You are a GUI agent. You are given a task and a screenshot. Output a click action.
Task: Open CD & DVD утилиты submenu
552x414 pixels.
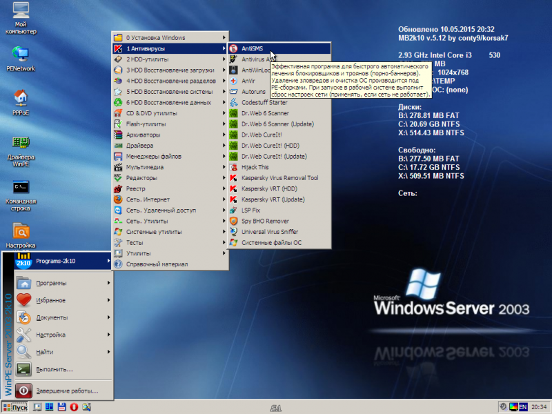[x=170, y=113]
